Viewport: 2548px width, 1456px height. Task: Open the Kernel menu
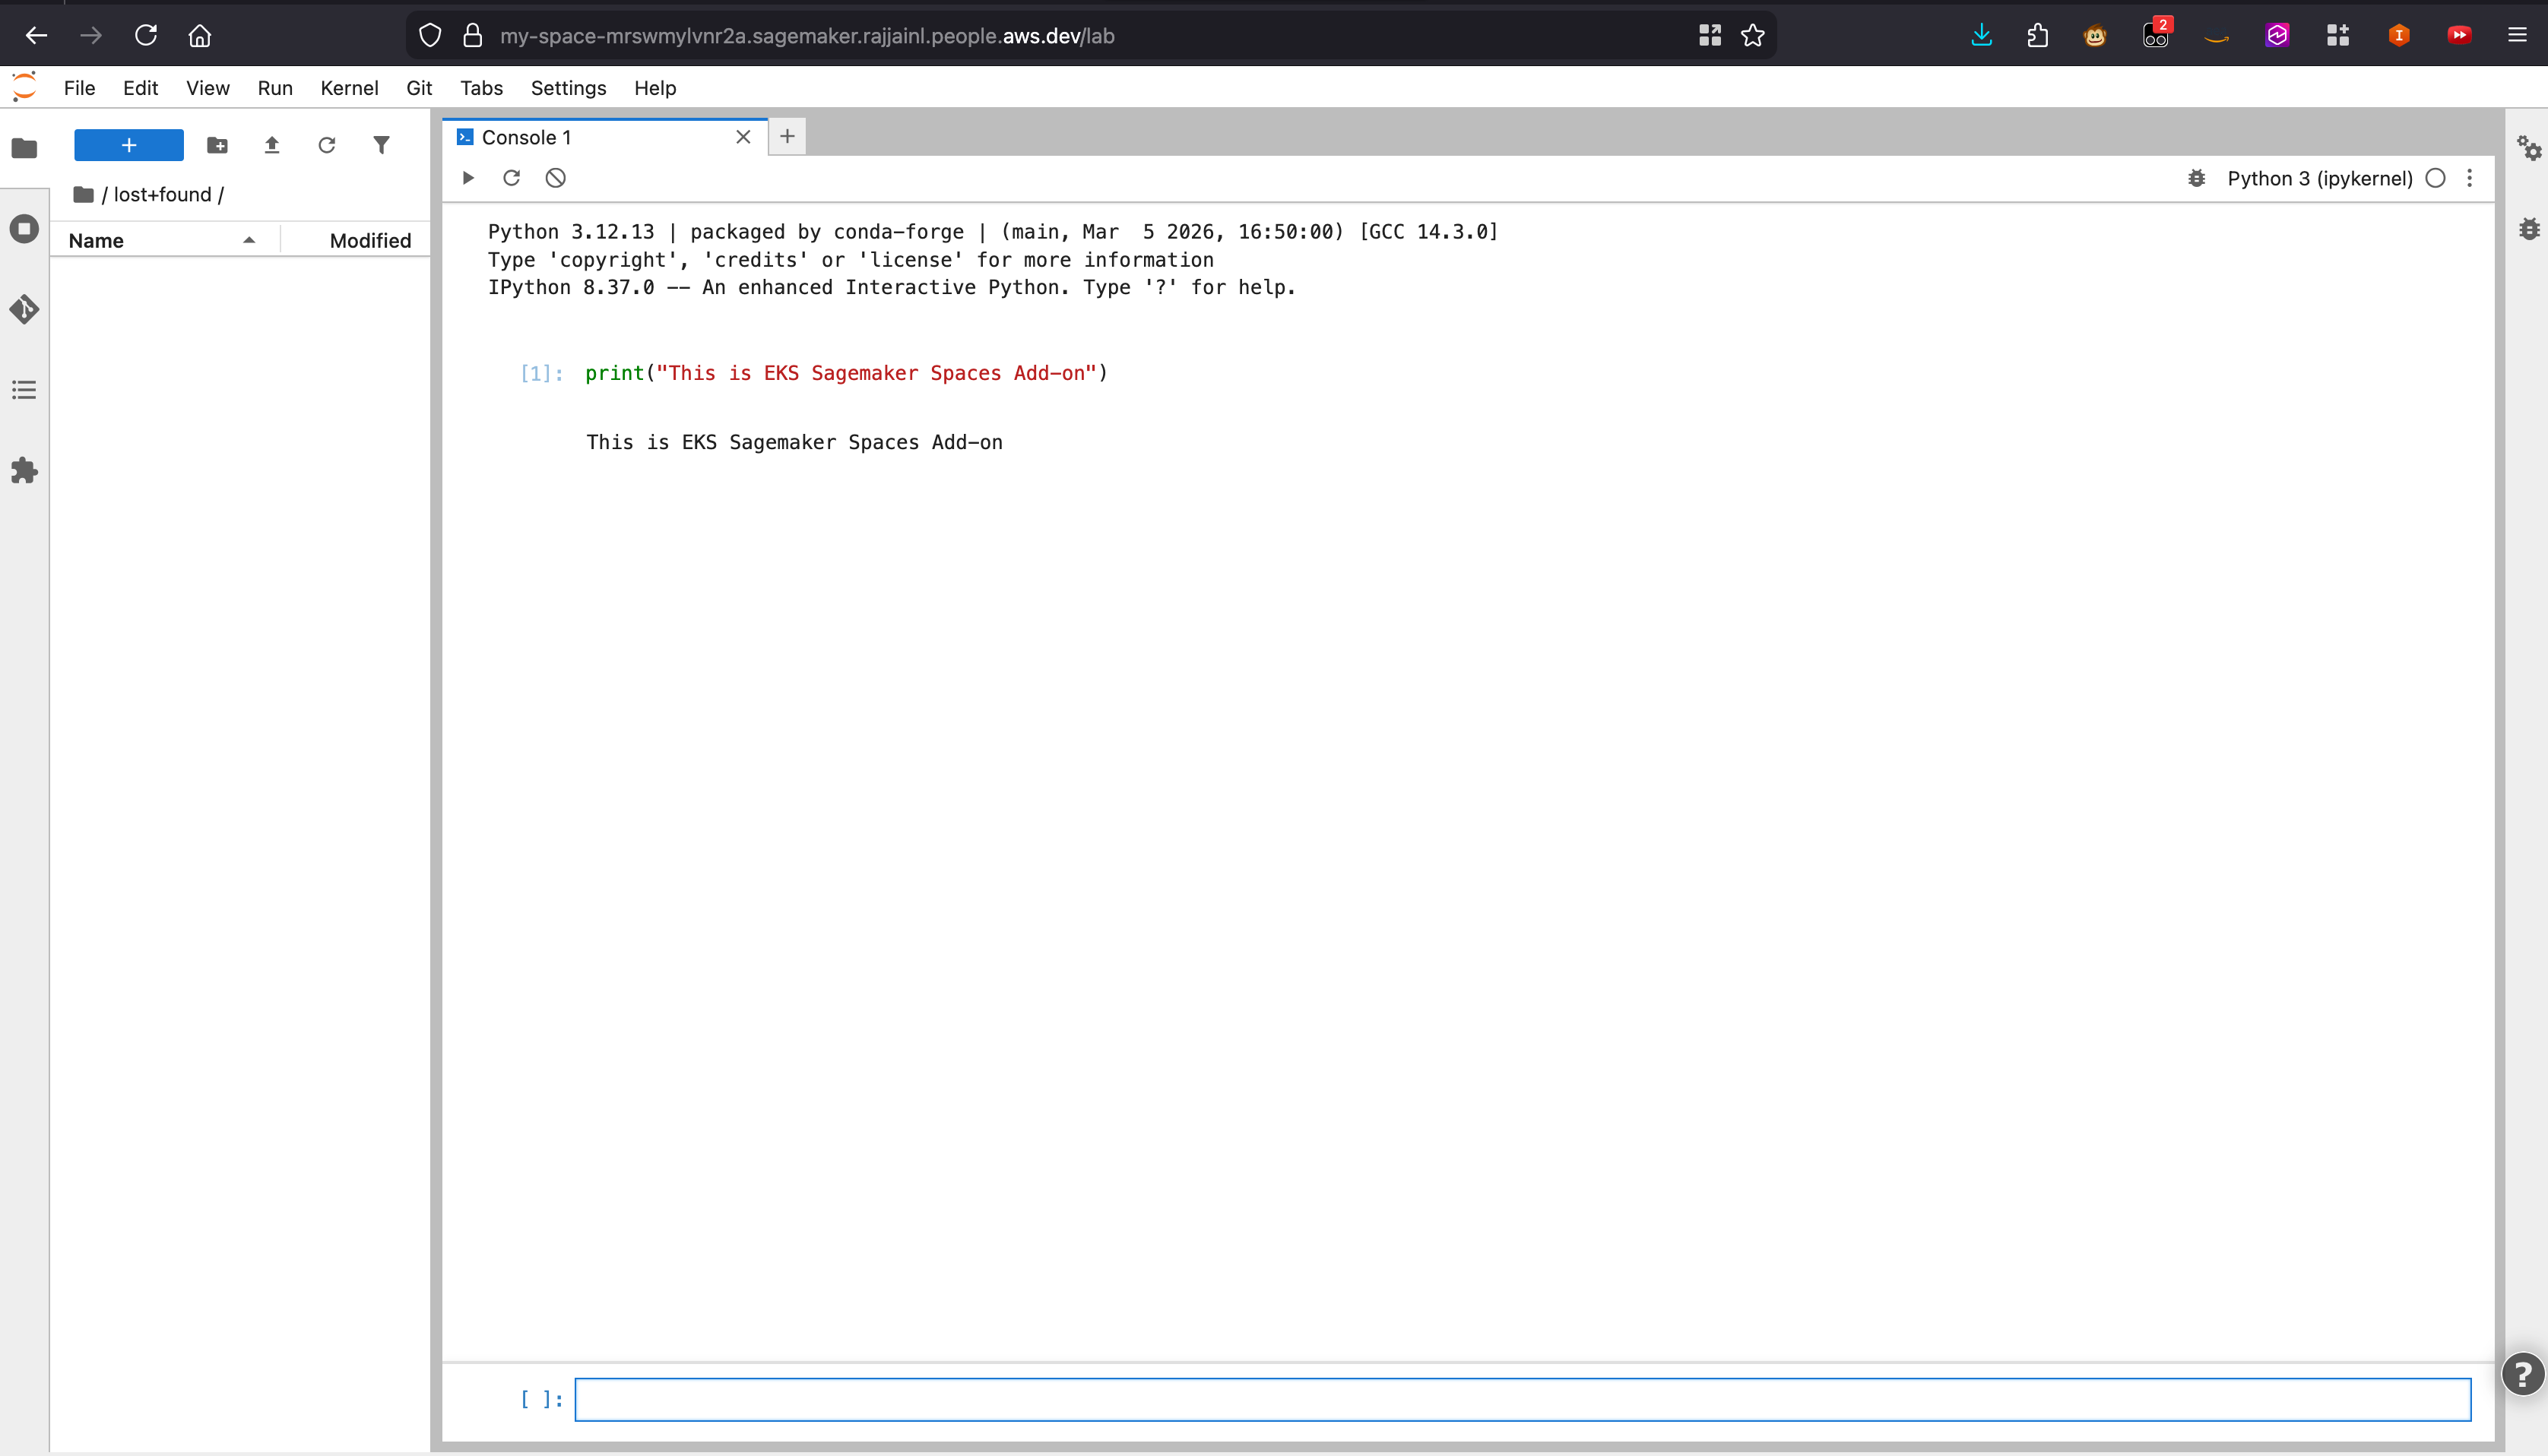(x=349, y=88)
